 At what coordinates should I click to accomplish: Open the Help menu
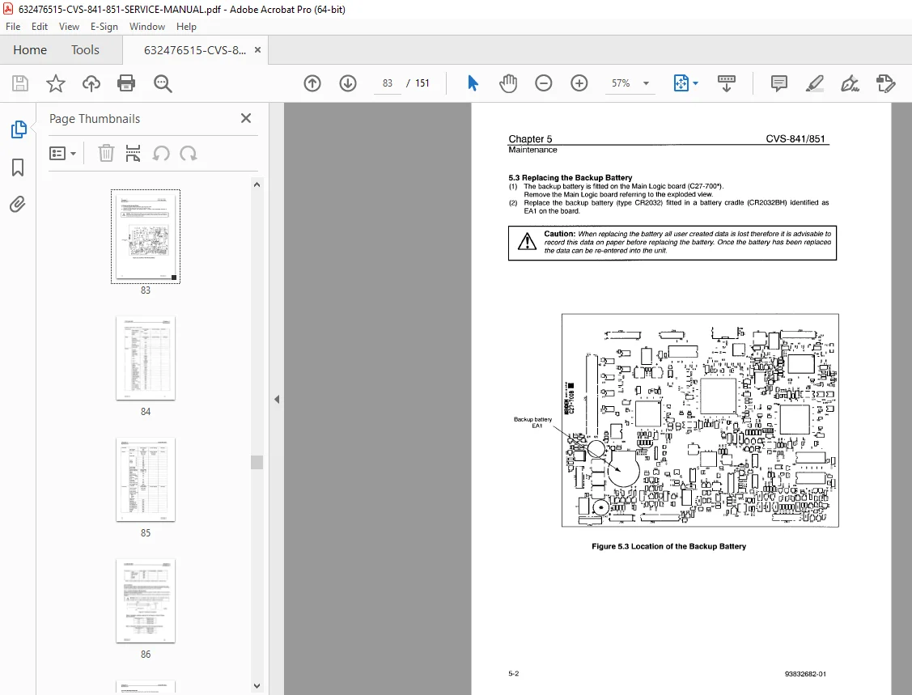click(x=186, y=27)
